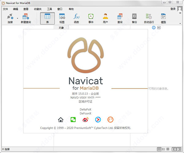
Task: Open the Automation (自动运行) toolbar icon
Action: click(149, 18)
